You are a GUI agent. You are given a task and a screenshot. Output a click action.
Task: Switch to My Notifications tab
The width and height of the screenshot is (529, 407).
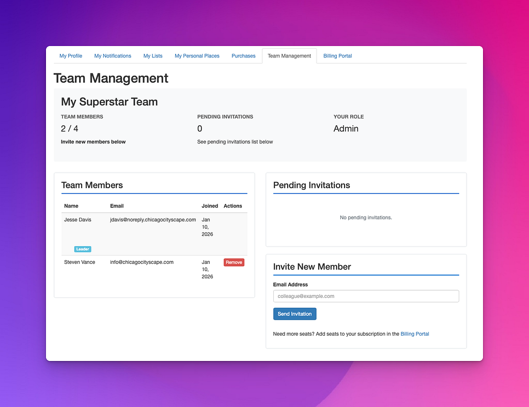(113, 56)
